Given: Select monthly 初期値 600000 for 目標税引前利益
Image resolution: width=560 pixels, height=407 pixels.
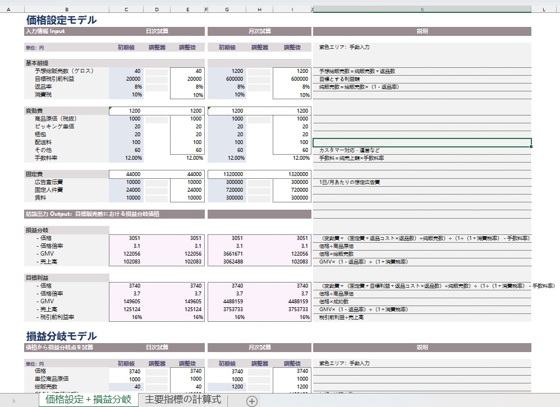Looking at the screenshot, I should pyautogui.click(x=227, y=79).
